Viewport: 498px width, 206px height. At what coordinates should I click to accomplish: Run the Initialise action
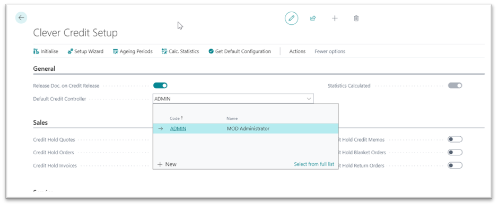click(x=46, y=51)
